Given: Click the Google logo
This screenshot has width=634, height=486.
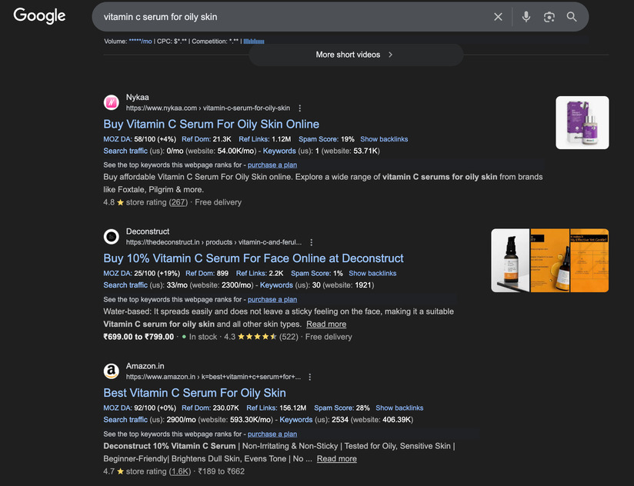Looking at the screenshot, I should pos(39,15).
